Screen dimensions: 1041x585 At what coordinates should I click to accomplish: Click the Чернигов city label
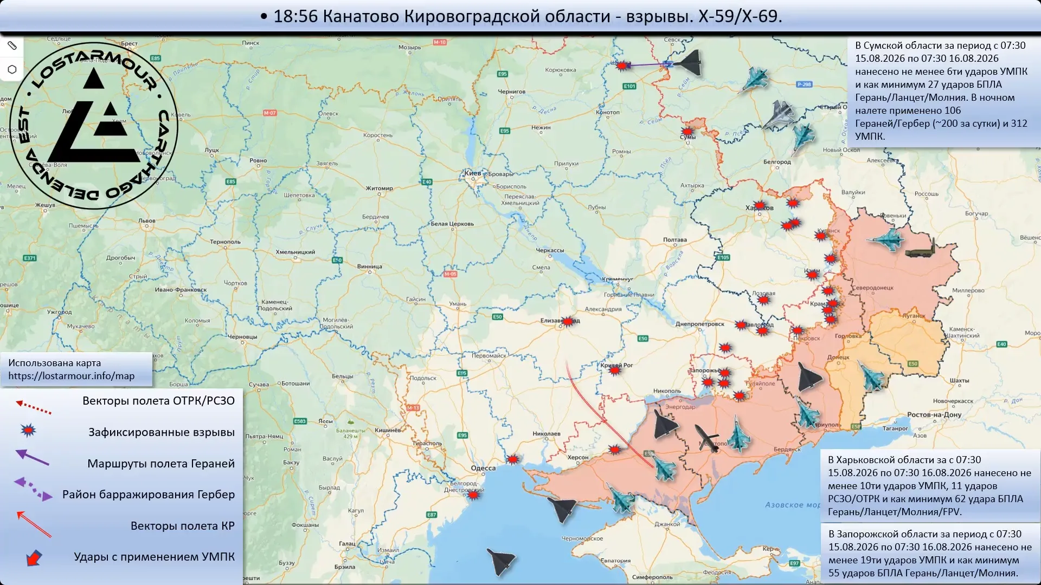pos(511,92)
